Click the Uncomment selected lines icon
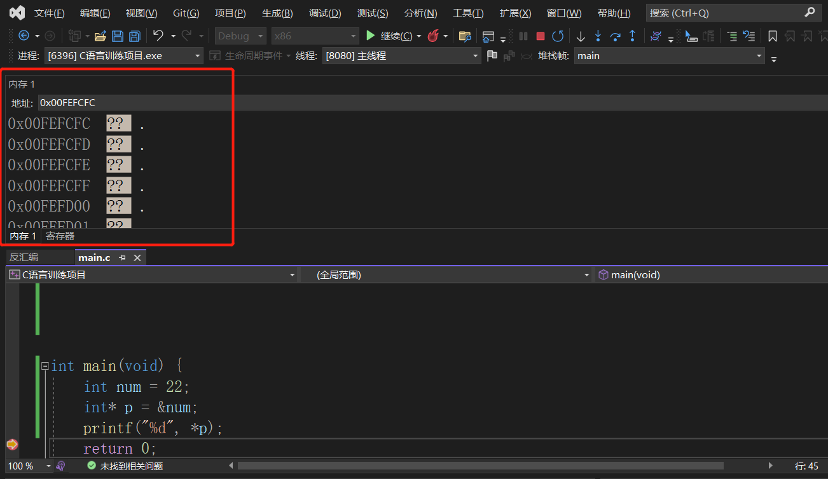Screen dimensions: 828x479 point(749,36)
